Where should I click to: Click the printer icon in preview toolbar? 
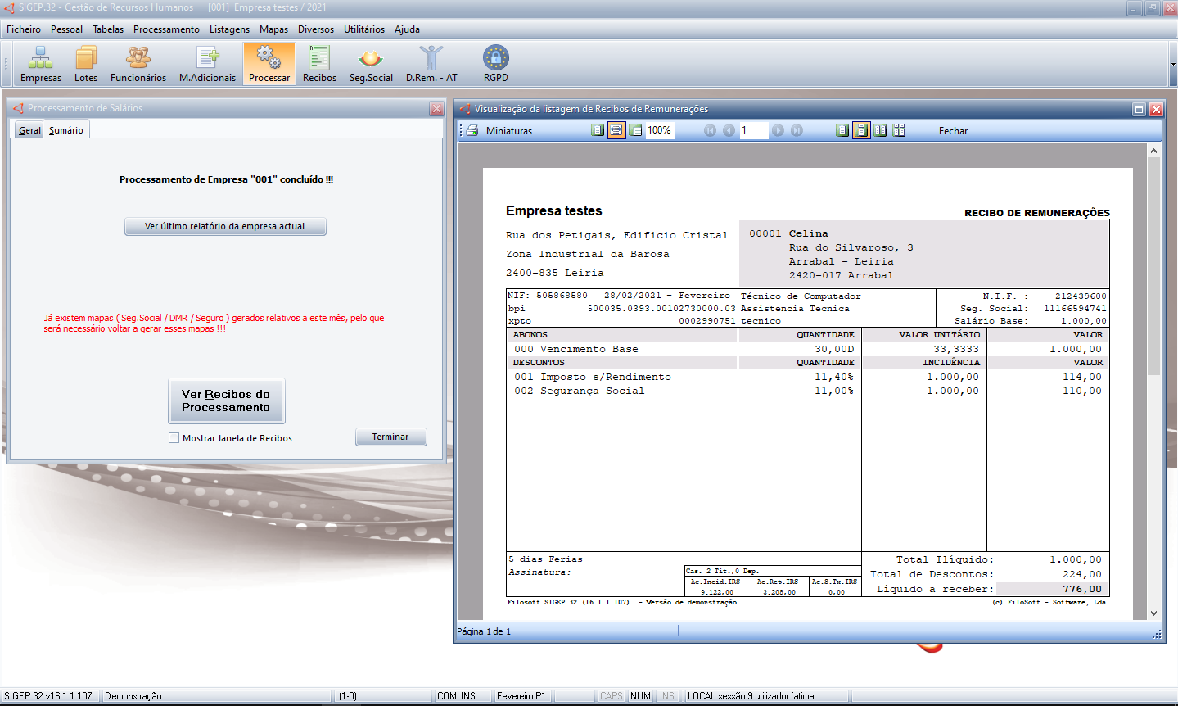(x=472, y=131)
